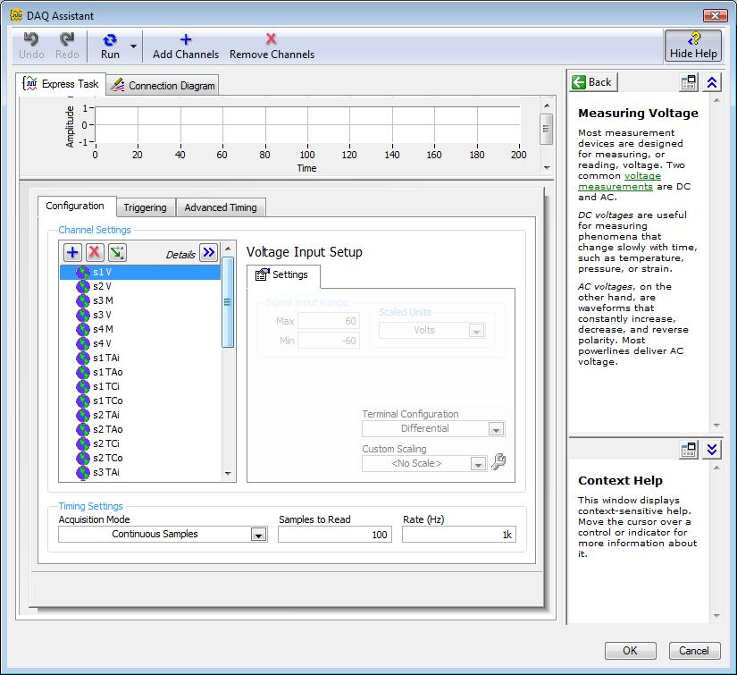
Task: Select channel s3 M in list
Action: (x=139, y=300)
